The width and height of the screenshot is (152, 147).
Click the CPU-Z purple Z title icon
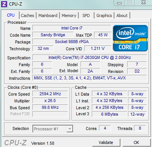point(4,4)
